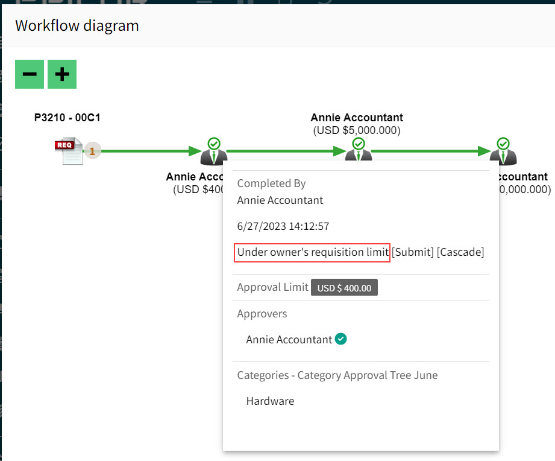This screenshot has height=461, width=555.
Task: Select the approver icon under Annie Accountant $5,000,000
Action: point(358,154)
